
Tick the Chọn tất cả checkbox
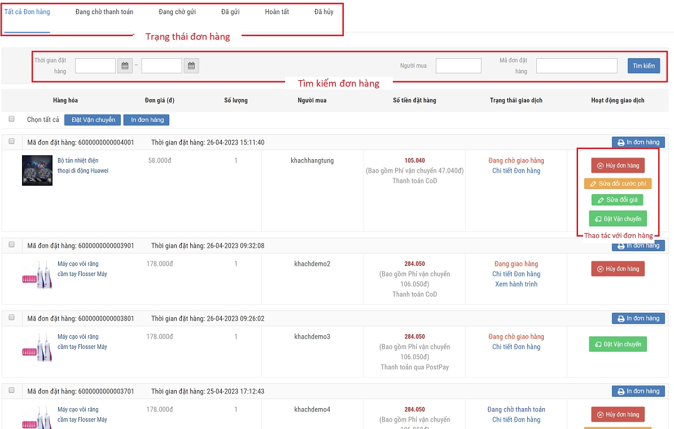coord(11,119)
